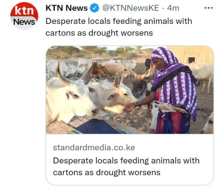Click the standardmedia.co.ke domain link
224x190 pixels.
click(94, 147)
